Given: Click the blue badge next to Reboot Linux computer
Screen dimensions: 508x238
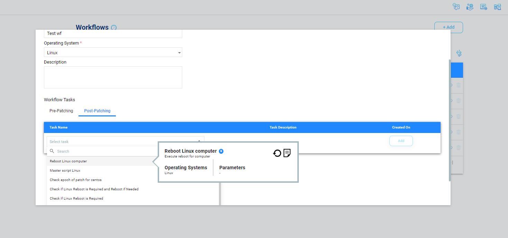Looking at the screenshot, I should coord(221,151).
